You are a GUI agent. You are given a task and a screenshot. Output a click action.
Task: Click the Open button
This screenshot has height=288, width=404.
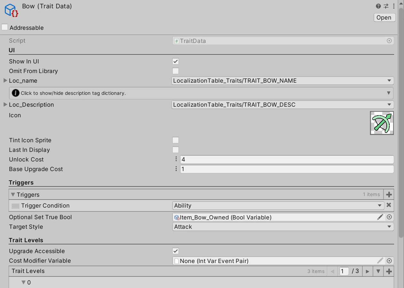384,18
